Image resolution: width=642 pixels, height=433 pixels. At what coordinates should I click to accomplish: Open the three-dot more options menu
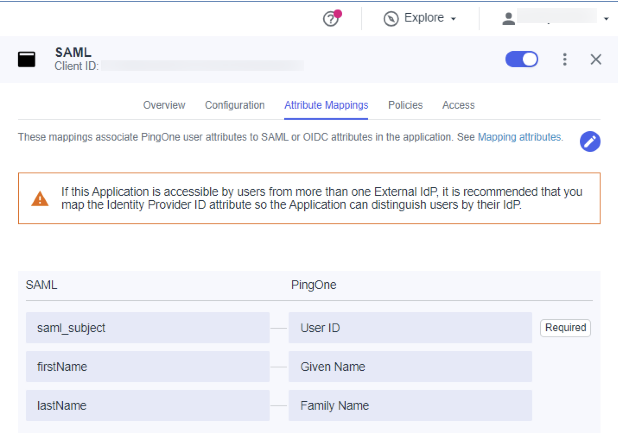565,60
